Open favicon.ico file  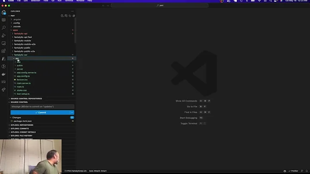click(x=22, y=80)
